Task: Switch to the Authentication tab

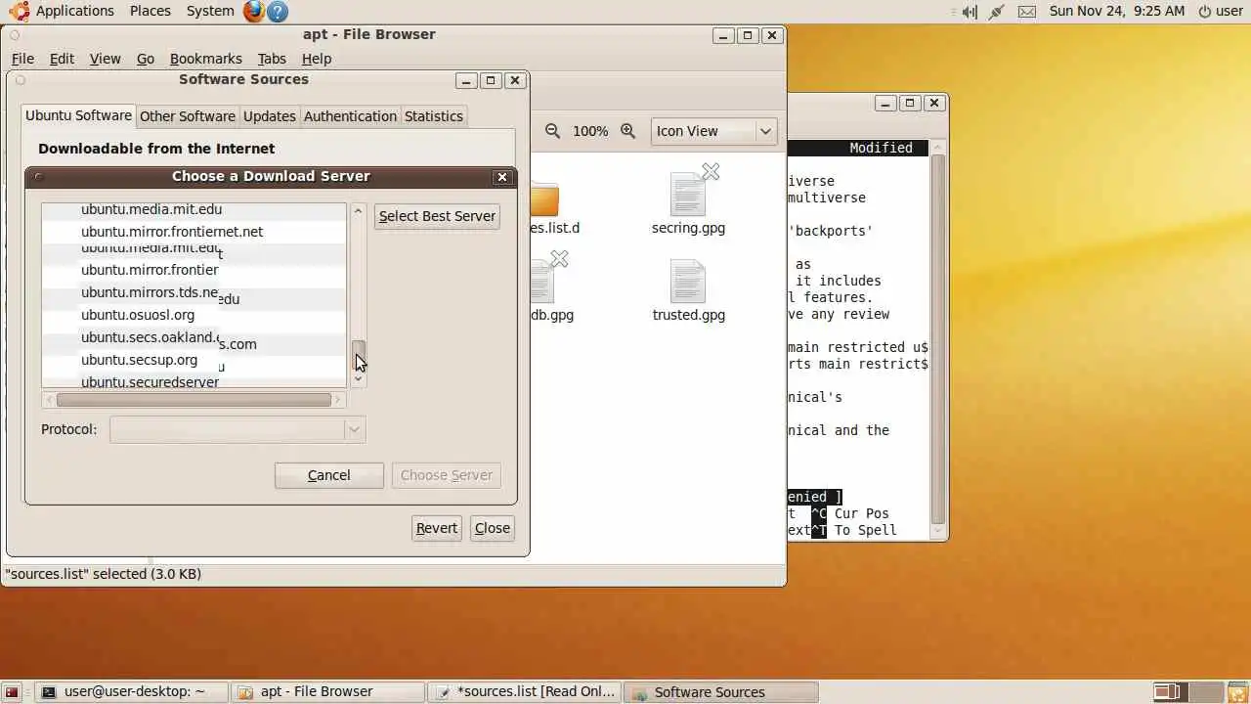Action: pos(350,116)
